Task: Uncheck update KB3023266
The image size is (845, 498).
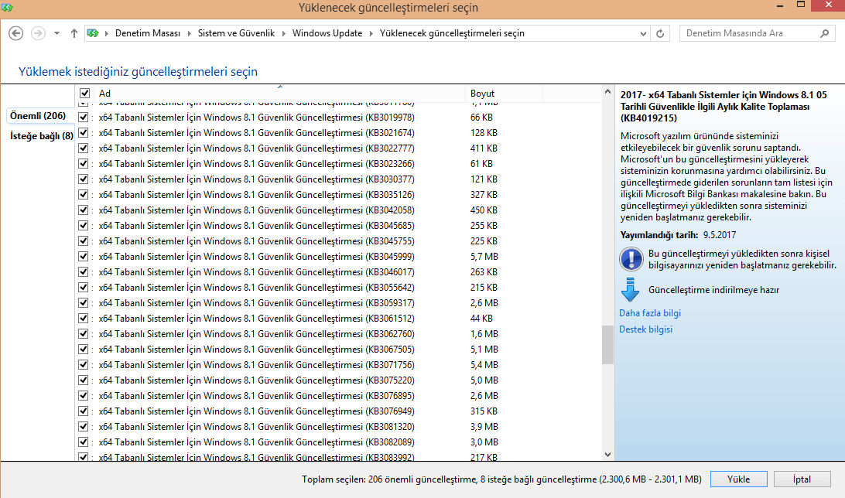Action: (x=84, y=163)
